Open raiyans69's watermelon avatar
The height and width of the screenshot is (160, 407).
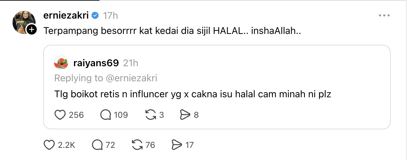tap(61, 63)
